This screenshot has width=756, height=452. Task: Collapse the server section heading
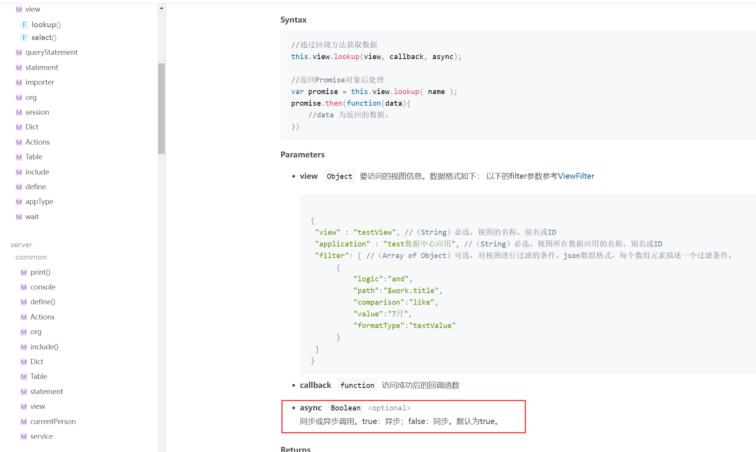[21, 245]
